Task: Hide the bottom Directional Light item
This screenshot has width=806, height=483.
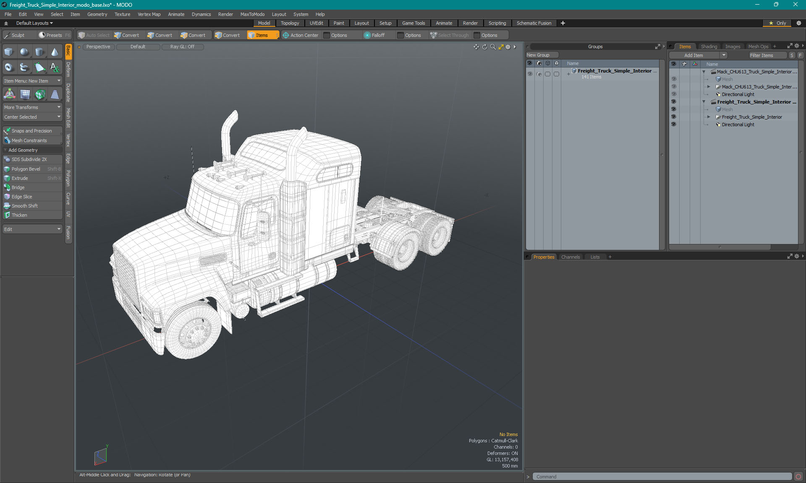Action: click(673, 125)
